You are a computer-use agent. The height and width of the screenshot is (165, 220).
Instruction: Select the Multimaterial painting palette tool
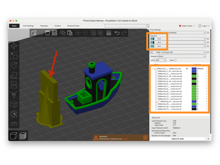tap(14, 114)
